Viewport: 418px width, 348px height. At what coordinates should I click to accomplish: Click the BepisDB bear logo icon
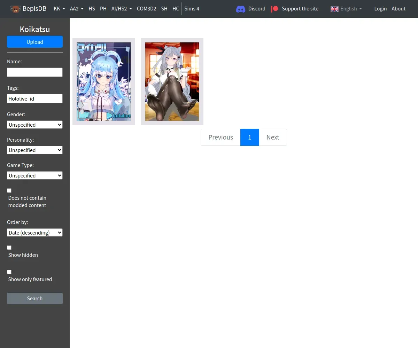15,9
